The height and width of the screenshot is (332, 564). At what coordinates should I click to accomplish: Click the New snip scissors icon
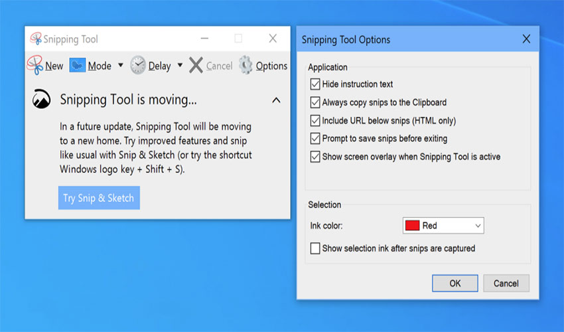pos(35,65)
